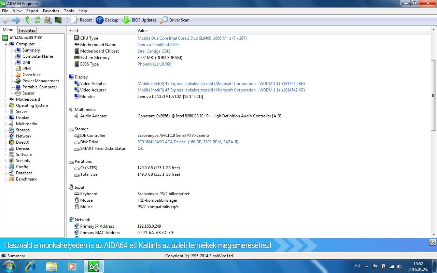This screenshot has height=273, width=437.
Task: Click the Back navigation arrow icon
Action: 6,20
